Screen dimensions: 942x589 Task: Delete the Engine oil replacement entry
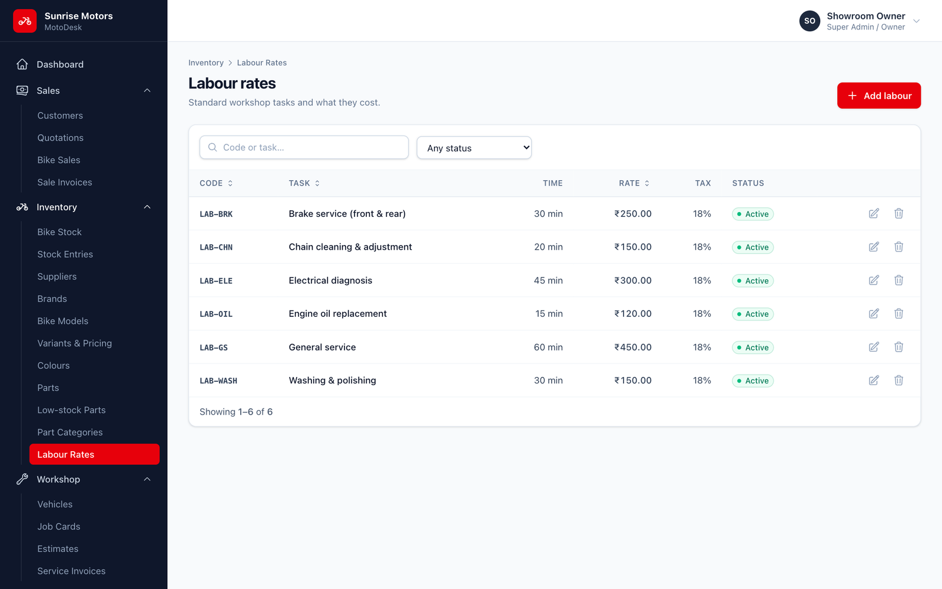(x=898, y=313)
